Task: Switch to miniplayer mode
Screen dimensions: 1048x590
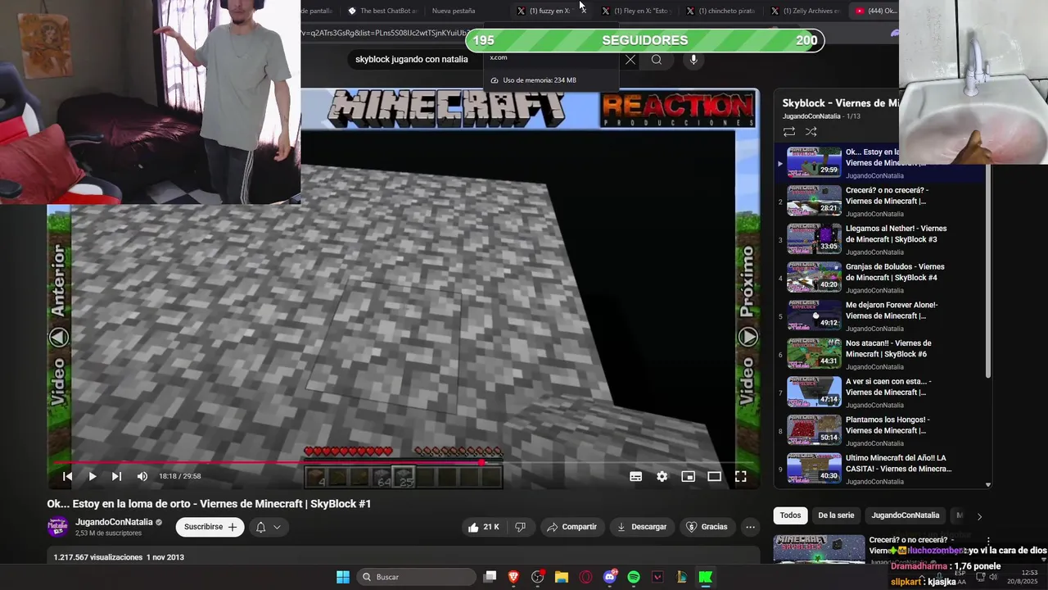Action: coord(688,476)
